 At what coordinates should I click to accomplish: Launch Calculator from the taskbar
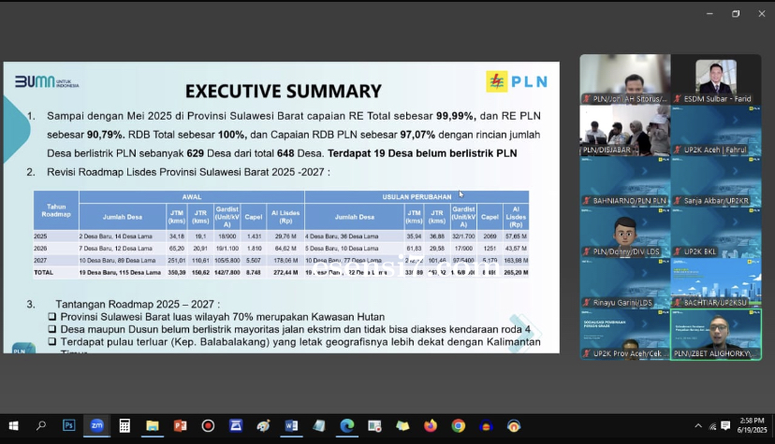point(124,425)
